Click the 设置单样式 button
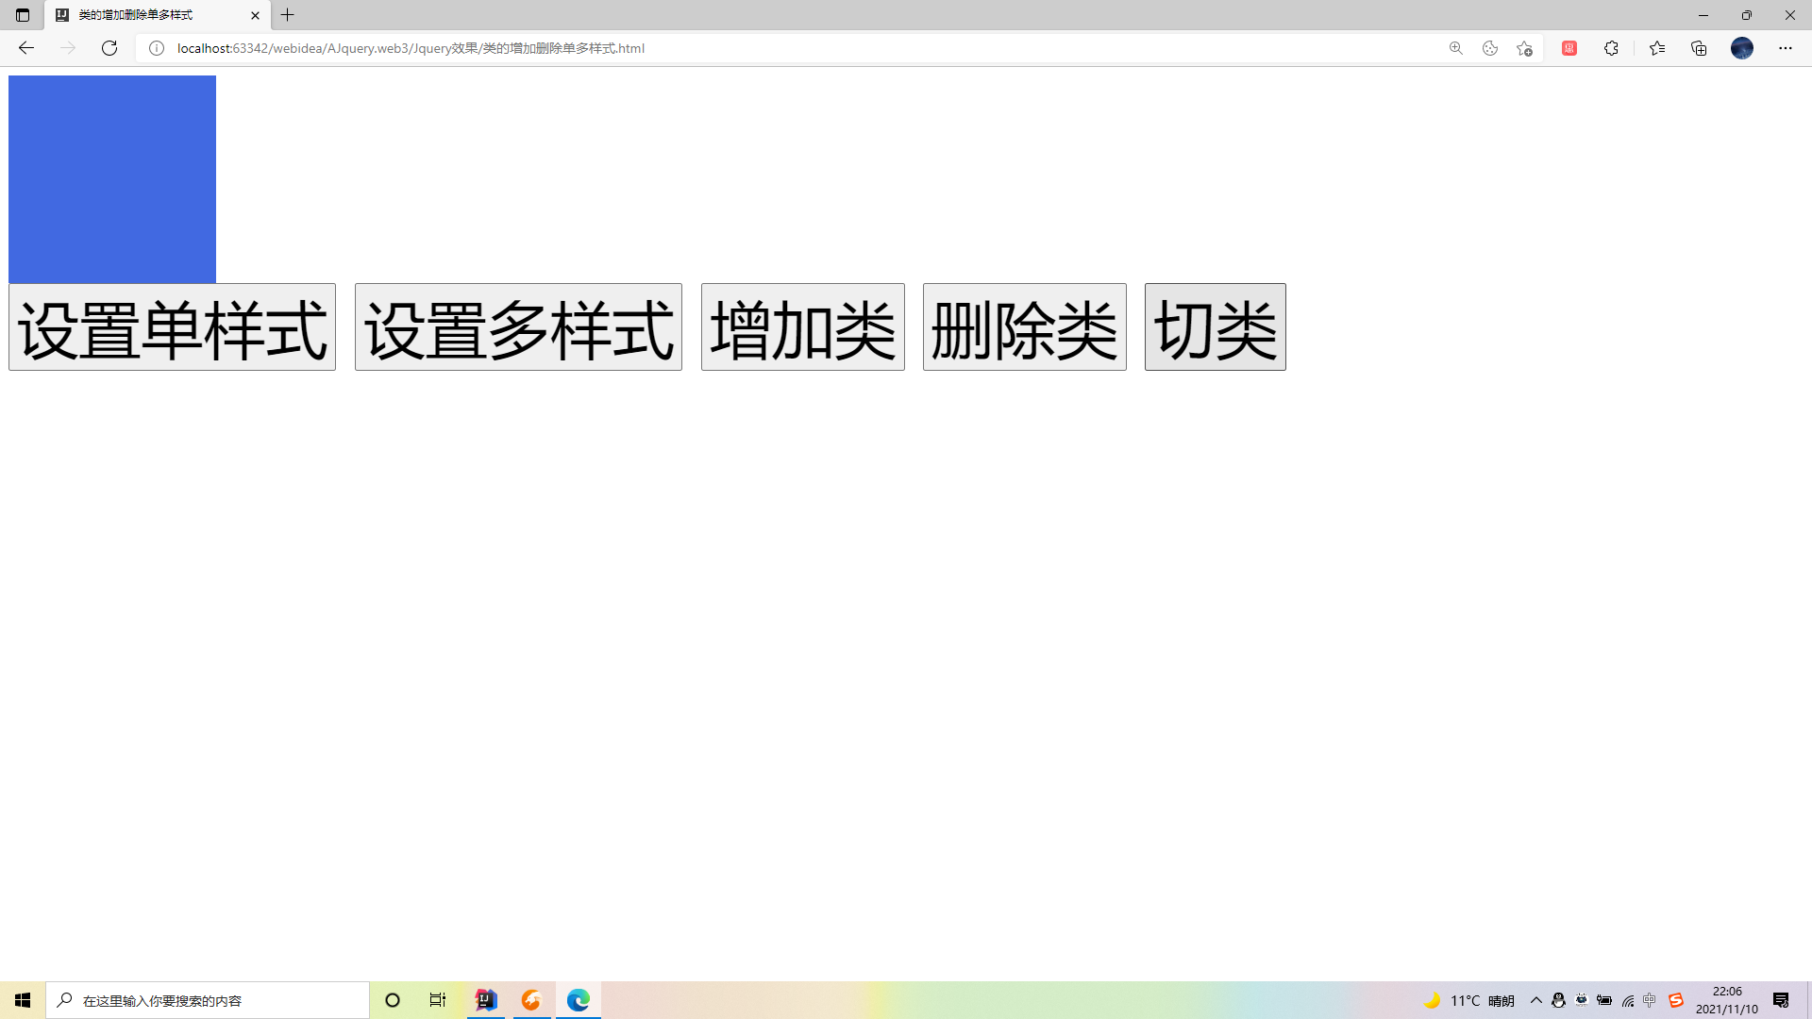The height and width of the screenshot is (1019, 1812). pyautogui.click(x=172, y=327)
